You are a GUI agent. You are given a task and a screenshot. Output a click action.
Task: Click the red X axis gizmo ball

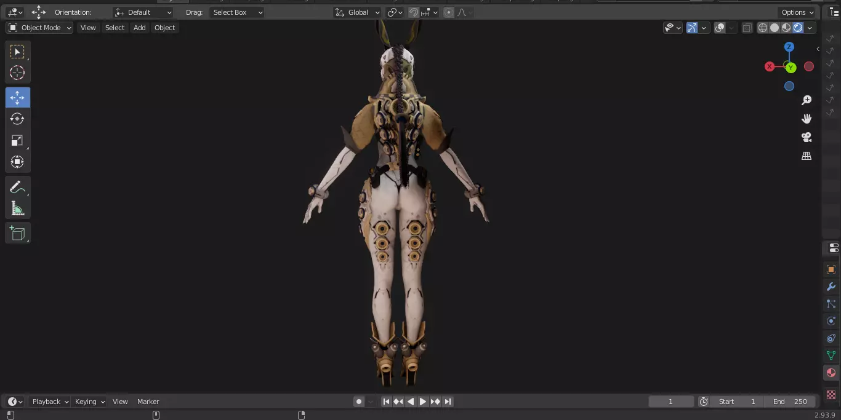coord(770,66)
